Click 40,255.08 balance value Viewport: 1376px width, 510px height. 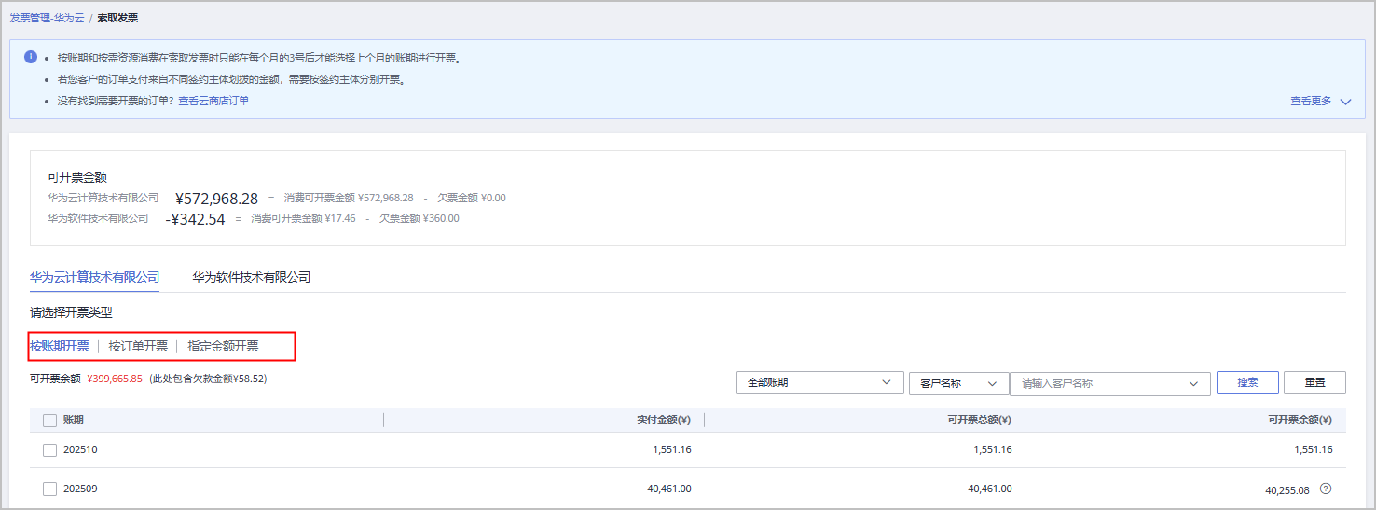[1287, 489]
